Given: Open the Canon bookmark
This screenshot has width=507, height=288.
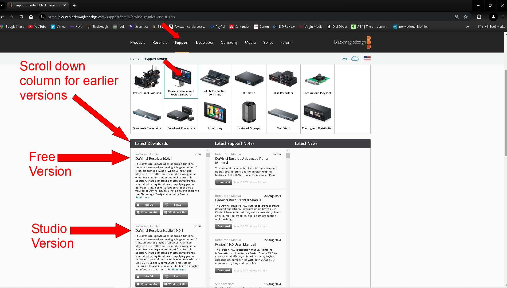Looking at the screenshot, I should [261, 27].
